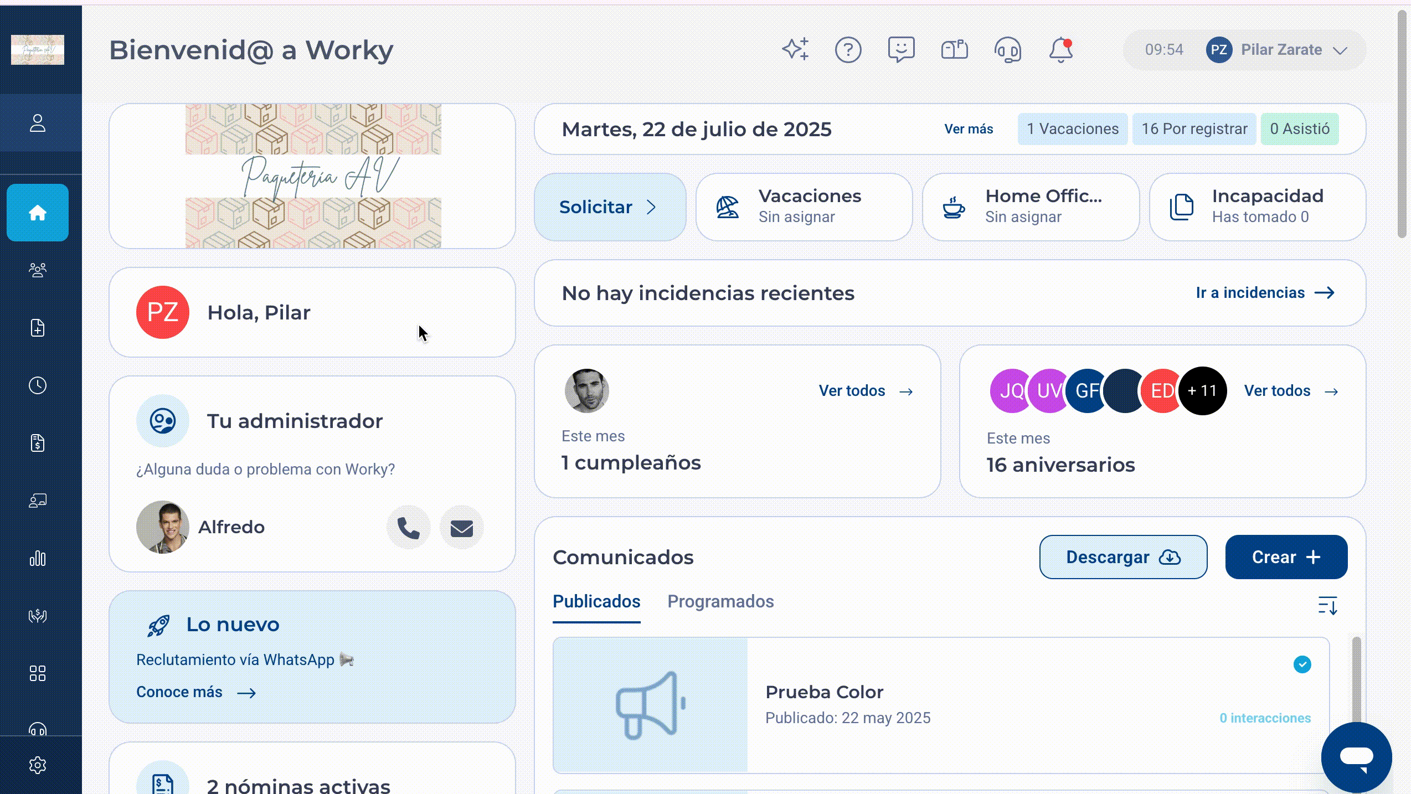Viewport: 1411px width, 794px height.
Task: Open the document-plus icon in sidebar
Action: coord(38,328)
